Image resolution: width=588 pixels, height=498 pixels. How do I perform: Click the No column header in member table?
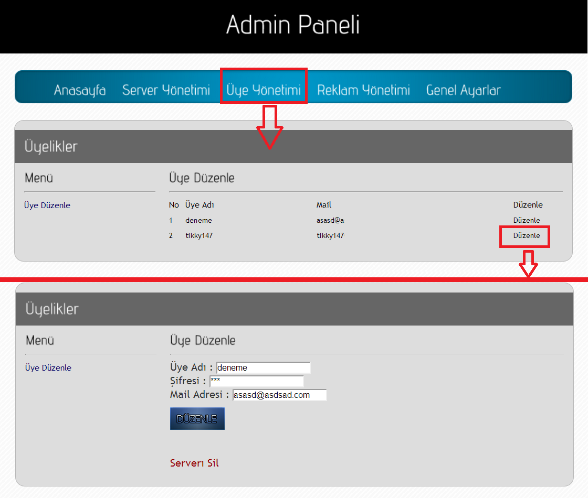click(x=174, y=205)
